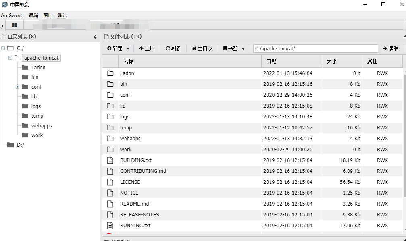This screenshot has height=241, width=406.
Task: Open the 调试 (Debug) menu
Action: point(62,15)
